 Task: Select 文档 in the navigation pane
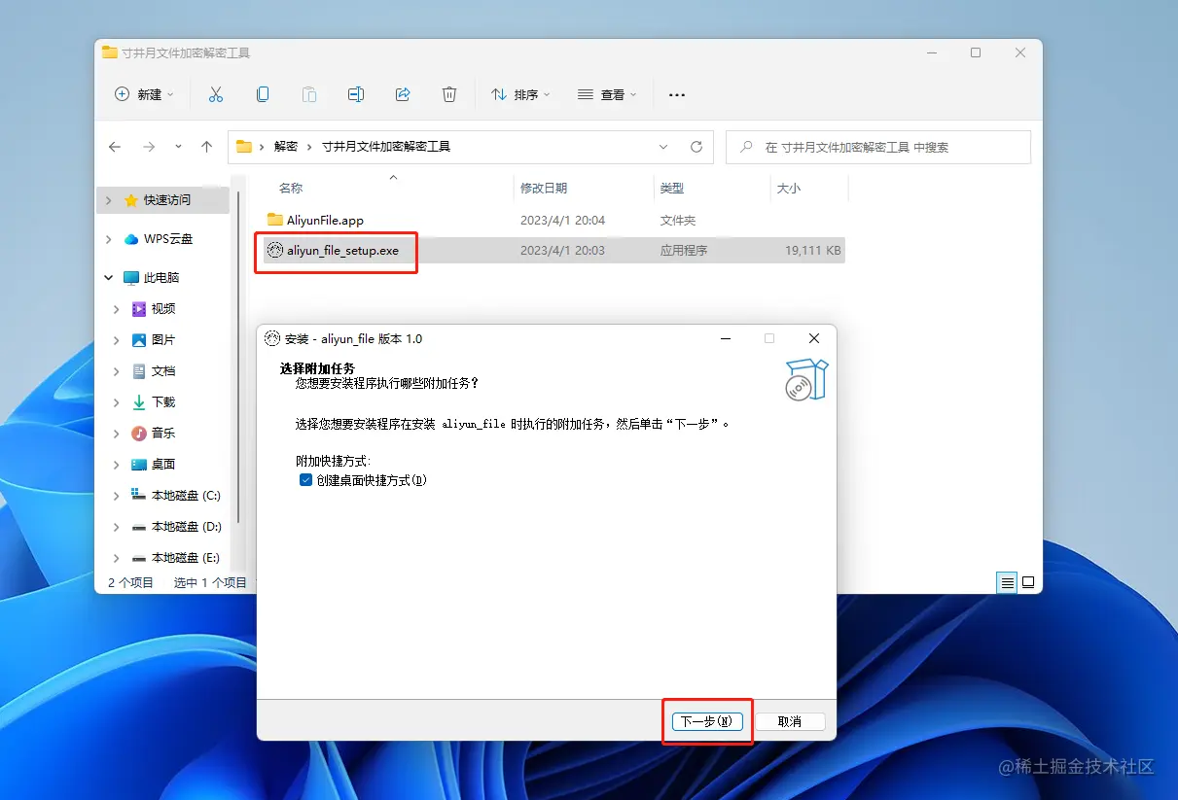163,370
